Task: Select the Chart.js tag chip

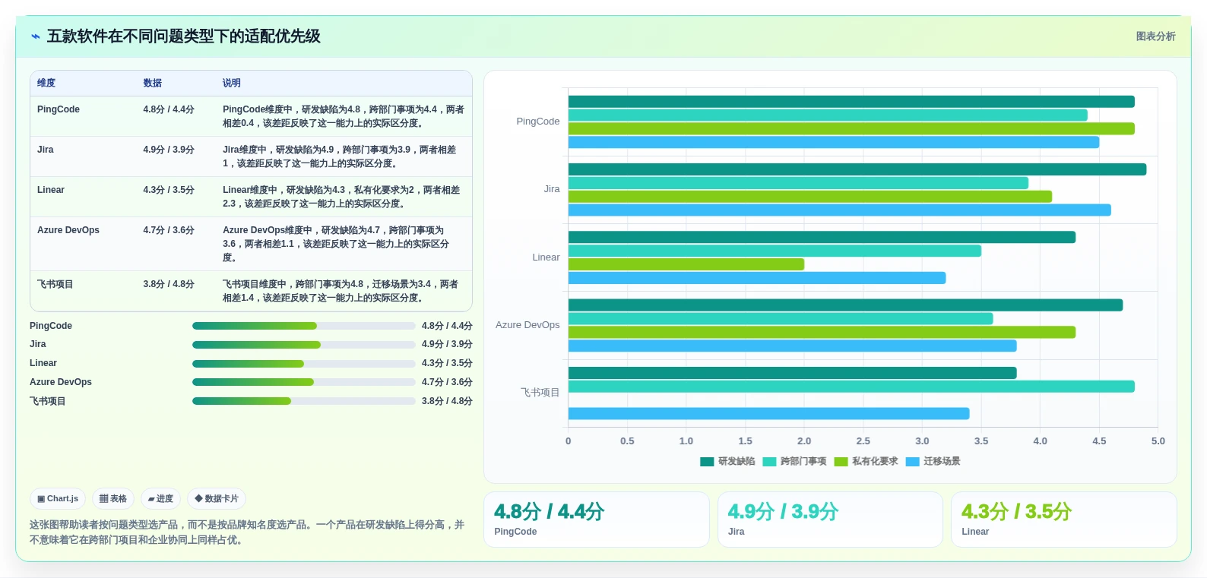Action: tap(58, 499)
